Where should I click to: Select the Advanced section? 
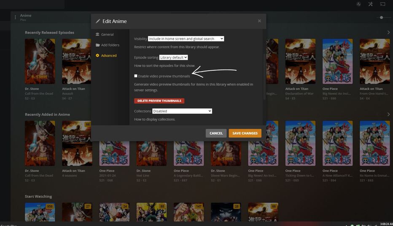(x=106, y=56)
